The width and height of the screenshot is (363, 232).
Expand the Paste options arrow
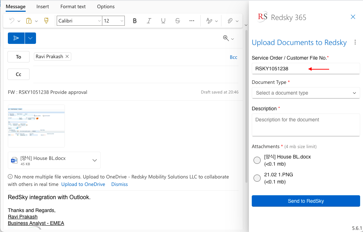36,21
